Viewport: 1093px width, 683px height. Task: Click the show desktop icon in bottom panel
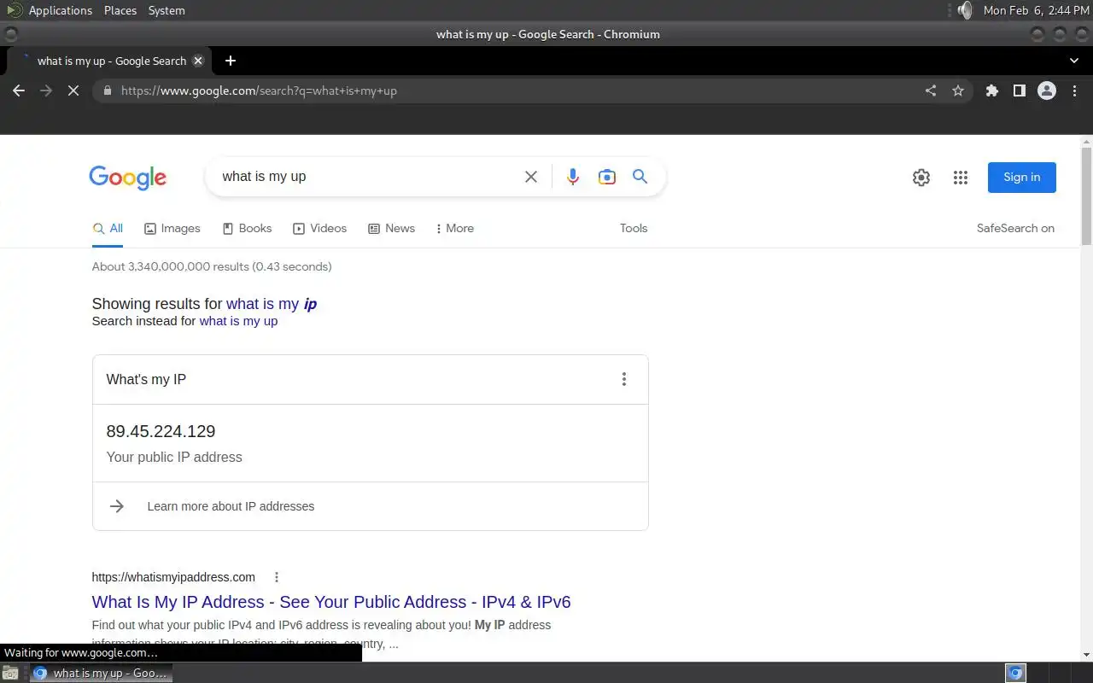[9, 673]
